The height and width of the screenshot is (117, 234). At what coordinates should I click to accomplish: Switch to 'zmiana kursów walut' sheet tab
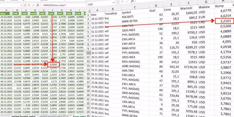pyautogui.click(x=23, y=116)
